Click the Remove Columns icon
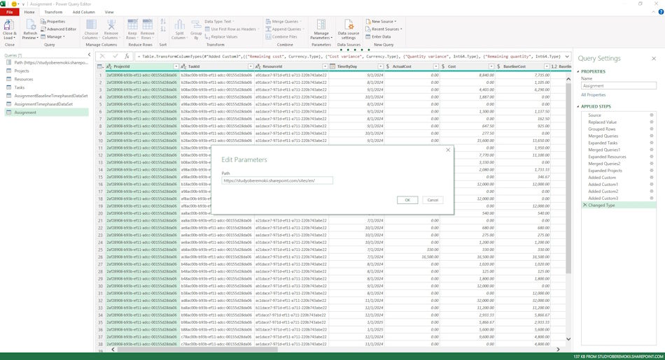This screenshot has width=665, height=360. pyautogui.click(x=111, y=24)
